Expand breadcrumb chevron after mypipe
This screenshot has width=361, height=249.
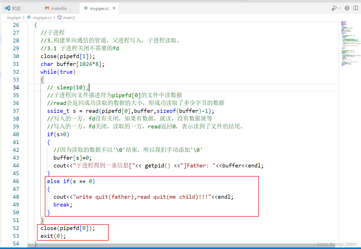point(23,17)
